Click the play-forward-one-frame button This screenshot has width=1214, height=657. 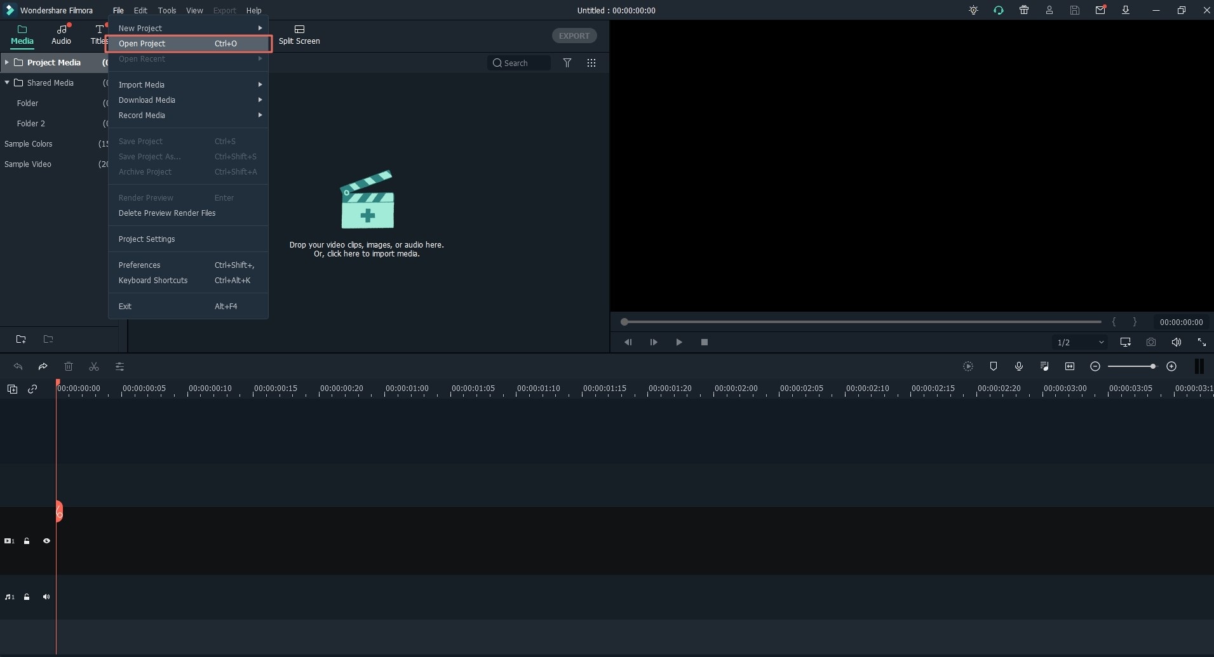pyautogui.click(x=654, y=342)
